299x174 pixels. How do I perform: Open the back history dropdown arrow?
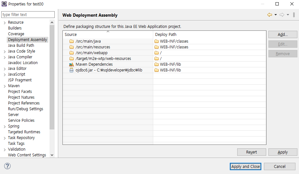coord(276,15)
